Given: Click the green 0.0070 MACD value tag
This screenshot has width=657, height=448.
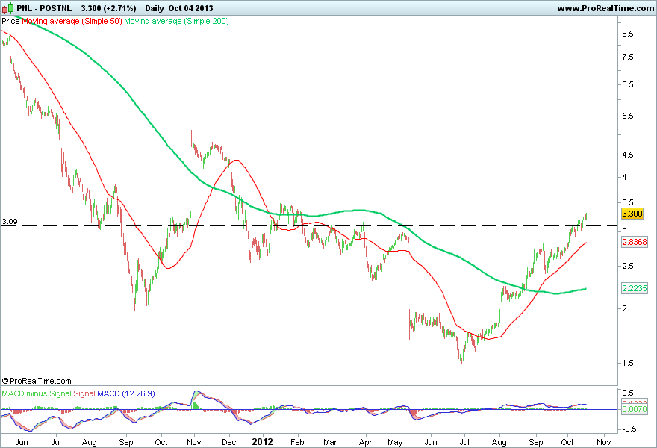Looking at the screenshot, I should coord(635,409).
